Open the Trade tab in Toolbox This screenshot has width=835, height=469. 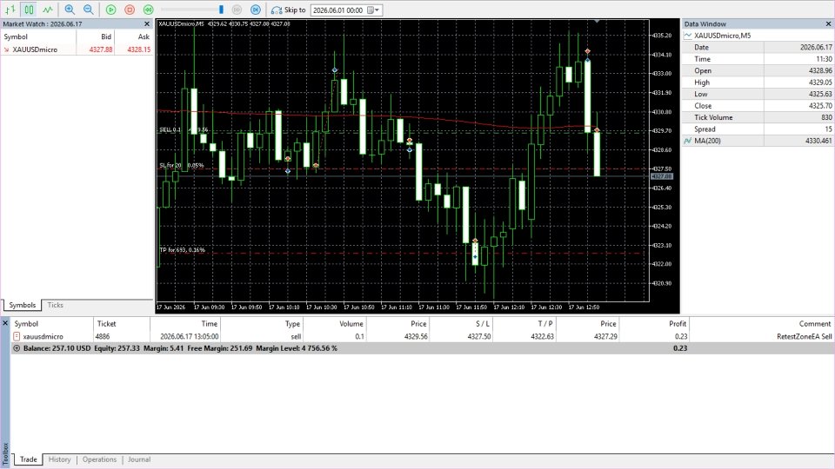28,459
